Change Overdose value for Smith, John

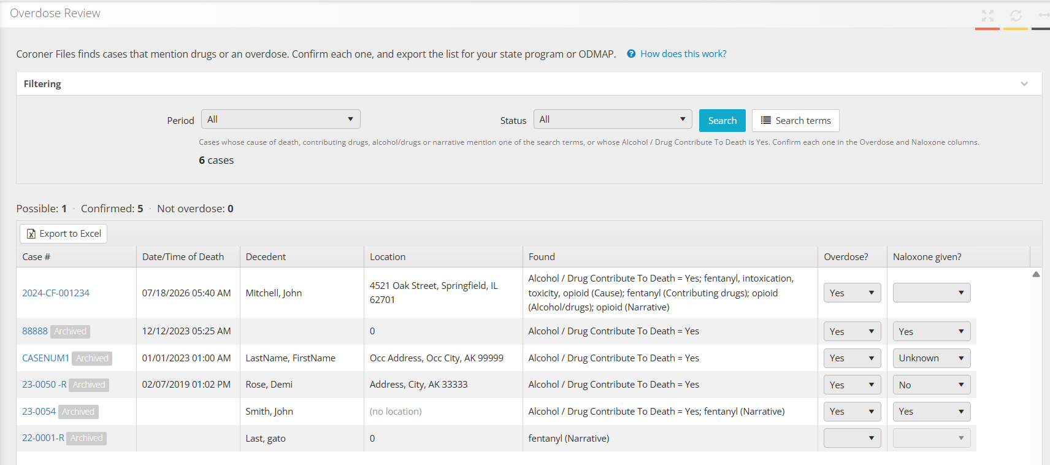pyautogui.click(x=852, y=412)
